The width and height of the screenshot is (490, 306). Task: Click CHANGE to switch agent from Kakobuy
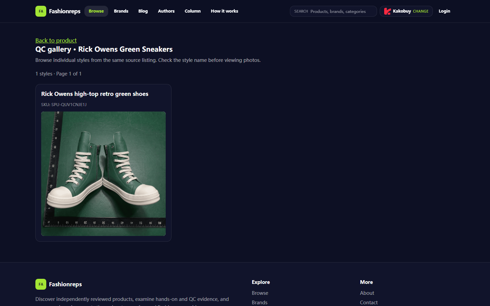pos(421,11)
